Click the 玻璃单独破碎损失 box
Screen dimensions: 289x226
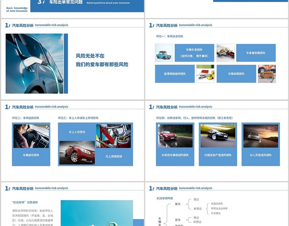[174, 74]
